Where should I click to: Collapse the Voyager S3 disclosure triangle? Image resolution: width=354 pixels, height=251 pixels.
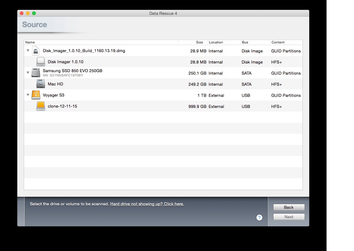click(x=28, y=95)
